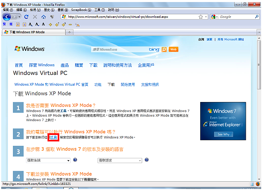Reload the page with the refresh icon
Screen dimensions: 264x191
click(26, 17)
